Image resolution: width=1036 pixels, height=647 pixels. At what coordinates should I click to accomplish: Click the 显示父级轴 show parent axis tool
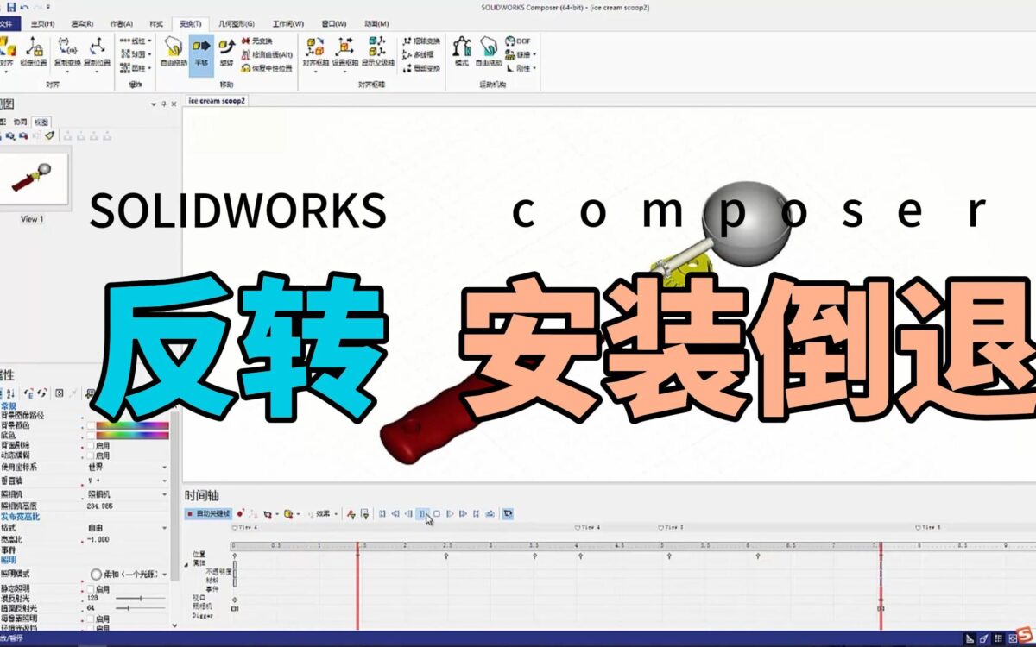(x=377, y=52)
